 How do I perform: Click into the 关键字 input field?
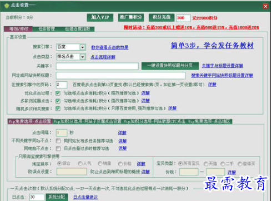tap(97, 66)
